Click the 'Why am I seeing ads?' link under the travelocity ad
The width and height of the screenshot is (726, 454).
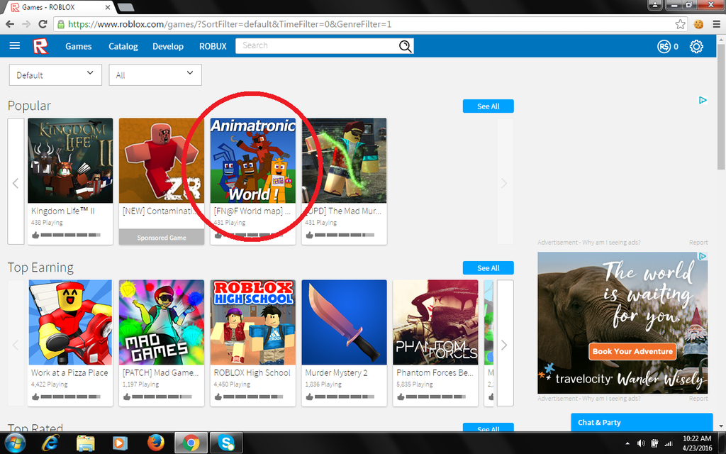coord(611,399)
